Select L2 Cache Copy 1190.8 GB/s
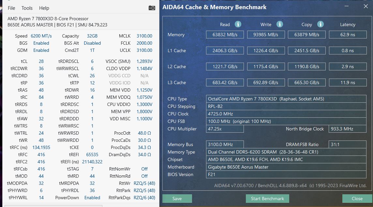The image size is (373, 207). click(x=306, y=67)
